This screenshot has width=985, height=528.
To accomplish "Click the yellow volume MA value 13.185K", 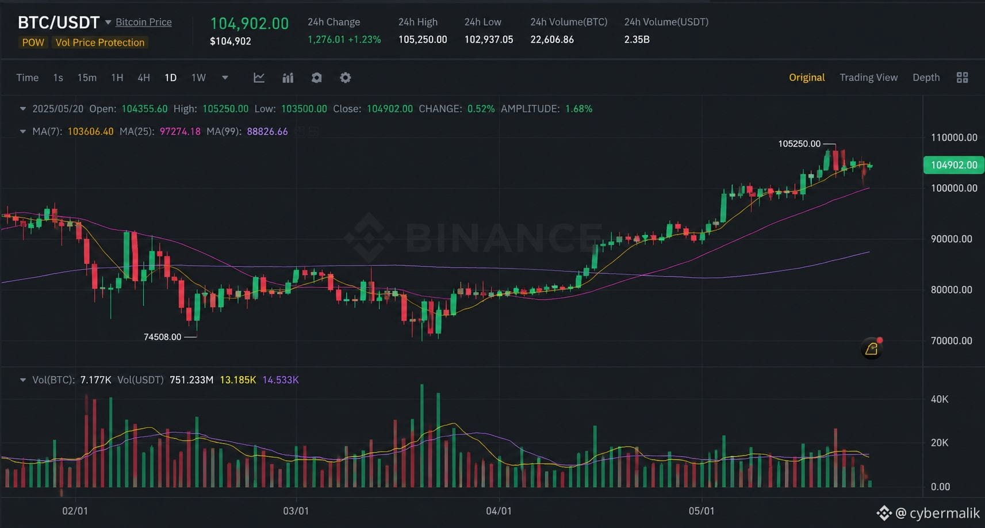I will point(238,380).
